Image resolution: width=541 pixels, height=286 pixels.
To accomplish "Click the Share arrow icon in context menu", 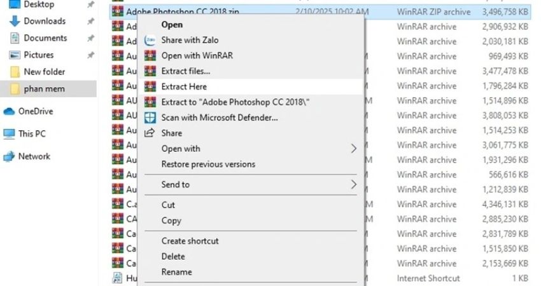I will [150, 133].
